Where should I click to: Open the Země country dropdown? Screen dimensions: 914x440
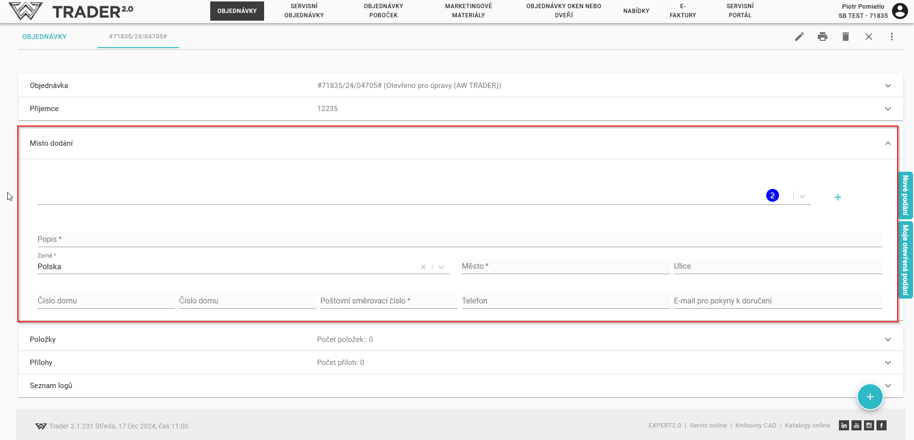(x=441, y=267)
